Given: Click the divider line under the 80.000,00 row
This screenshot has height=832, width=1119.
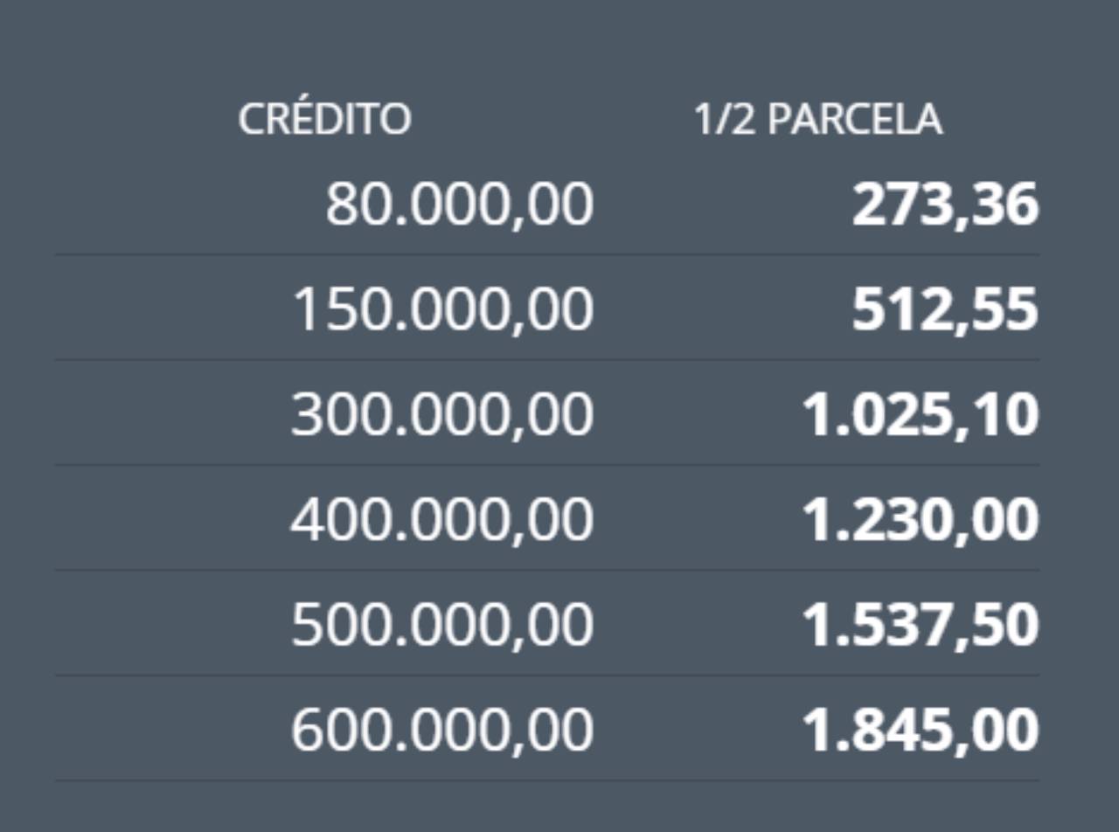Looking at the screenshot, I should pyautogui.click(x=547, y=255).
